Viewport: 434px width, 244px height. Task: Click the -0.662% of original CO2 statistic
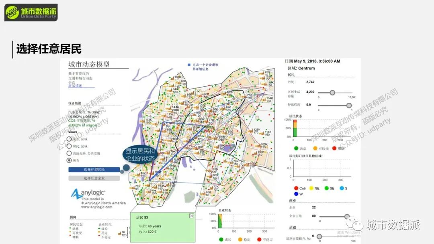click(83, 125)
